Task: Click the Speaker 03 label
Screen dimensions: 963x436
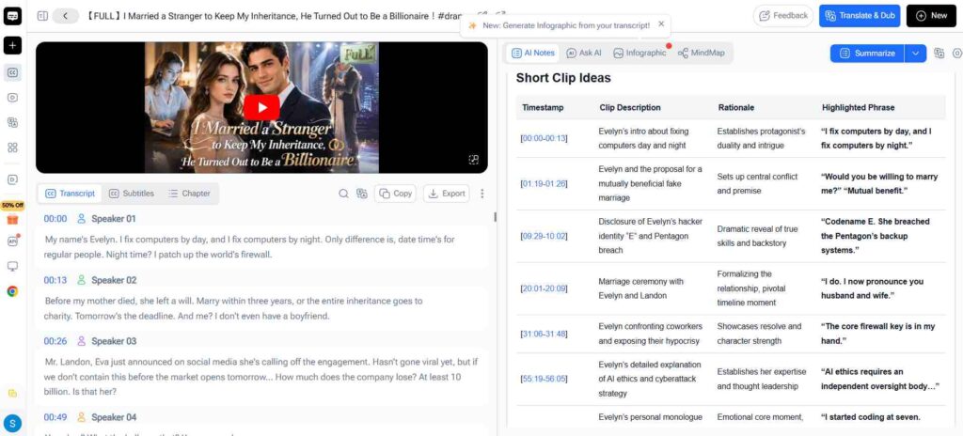Action: (x=114, y=341)
